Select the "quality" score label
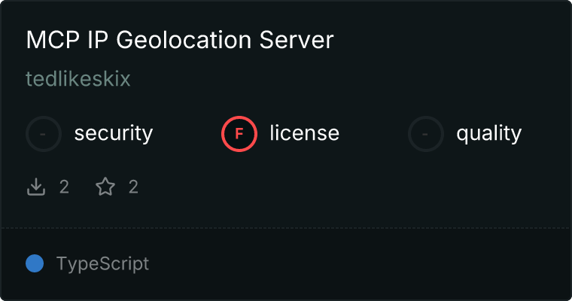The width and height of the screenshot is (572, 301). pyautogui.click(x=488, y=134)
